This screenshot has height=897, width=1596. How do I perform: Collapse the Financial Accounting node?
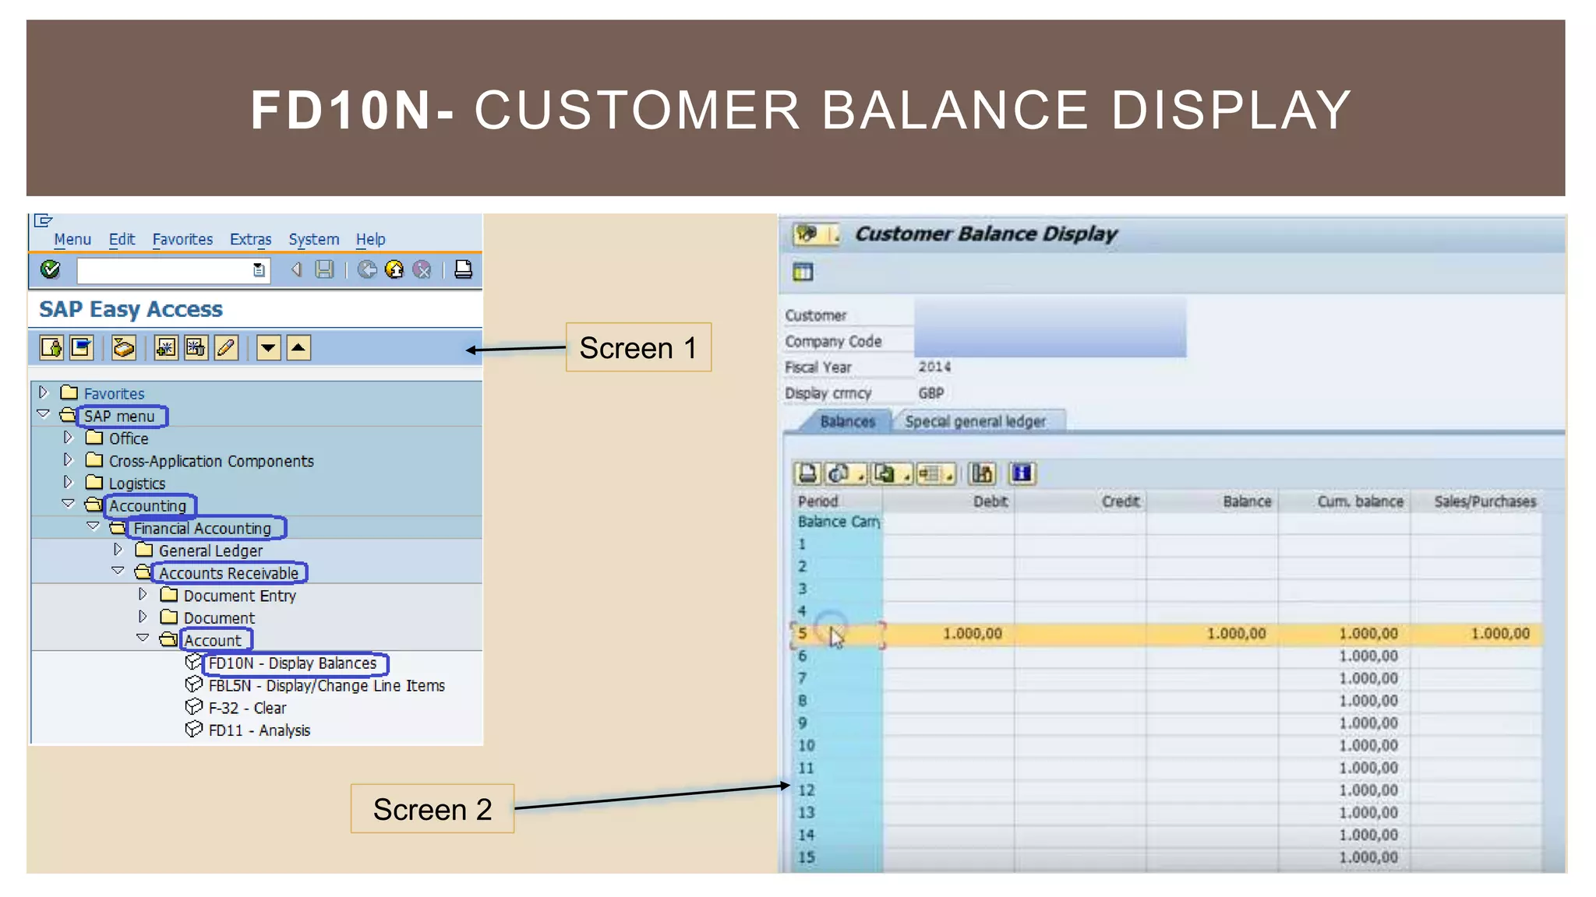pyautogui.click(x=94, y=527)
